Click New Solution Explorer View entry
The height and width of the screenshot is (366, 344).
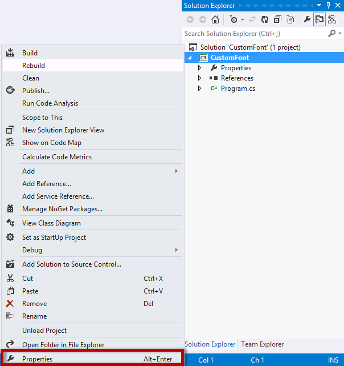click(x=93, y=130)
